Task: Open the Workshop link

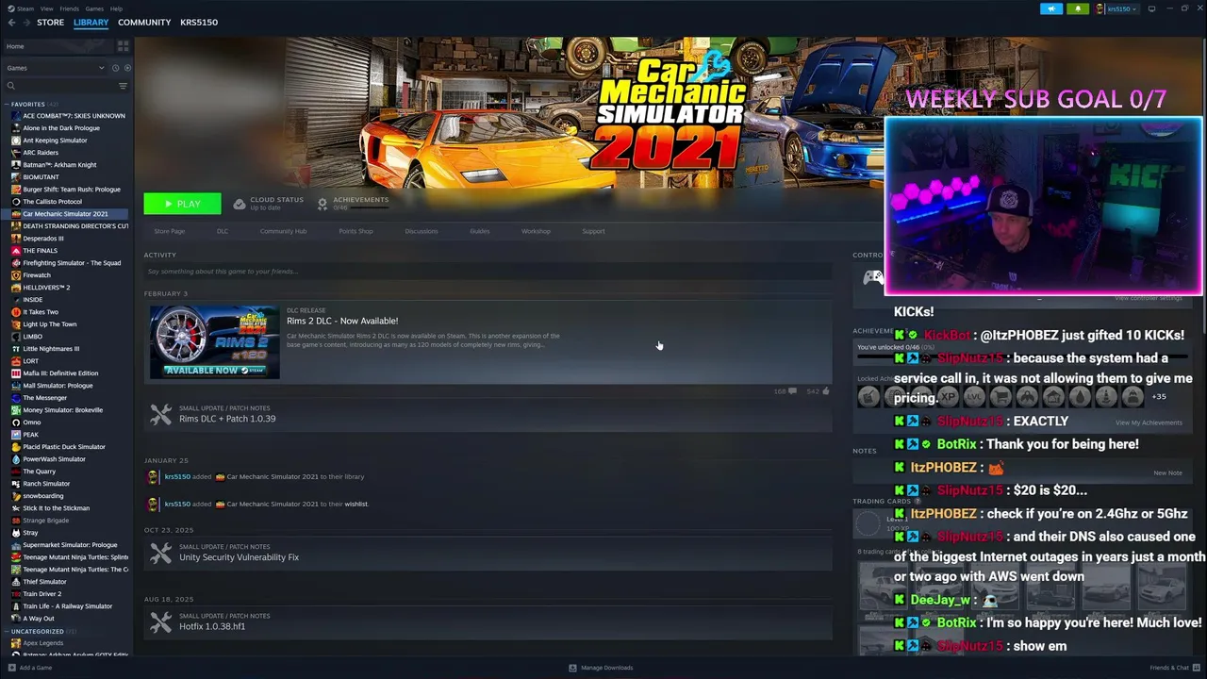Action: pyautogui.click(x=536, y=231)
